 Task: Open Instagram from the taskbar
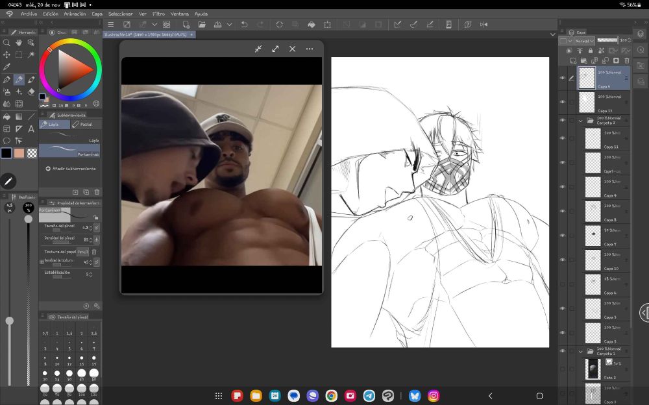point(434,396)
